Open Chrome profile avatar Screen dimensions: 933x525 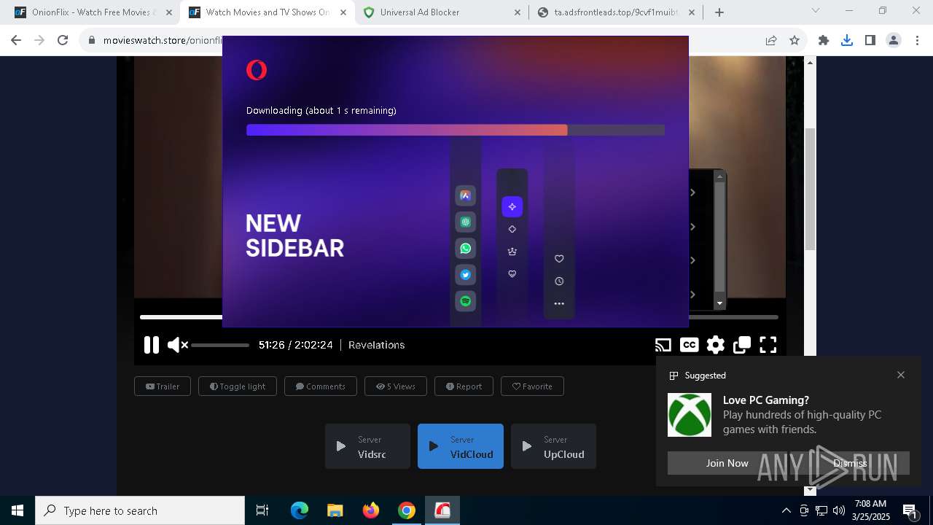(894, 41)
